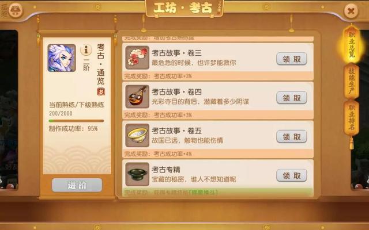This screenshot has width=369, height=230.
Task: Open the character avatar portrait
Action: tap(62, 58)
